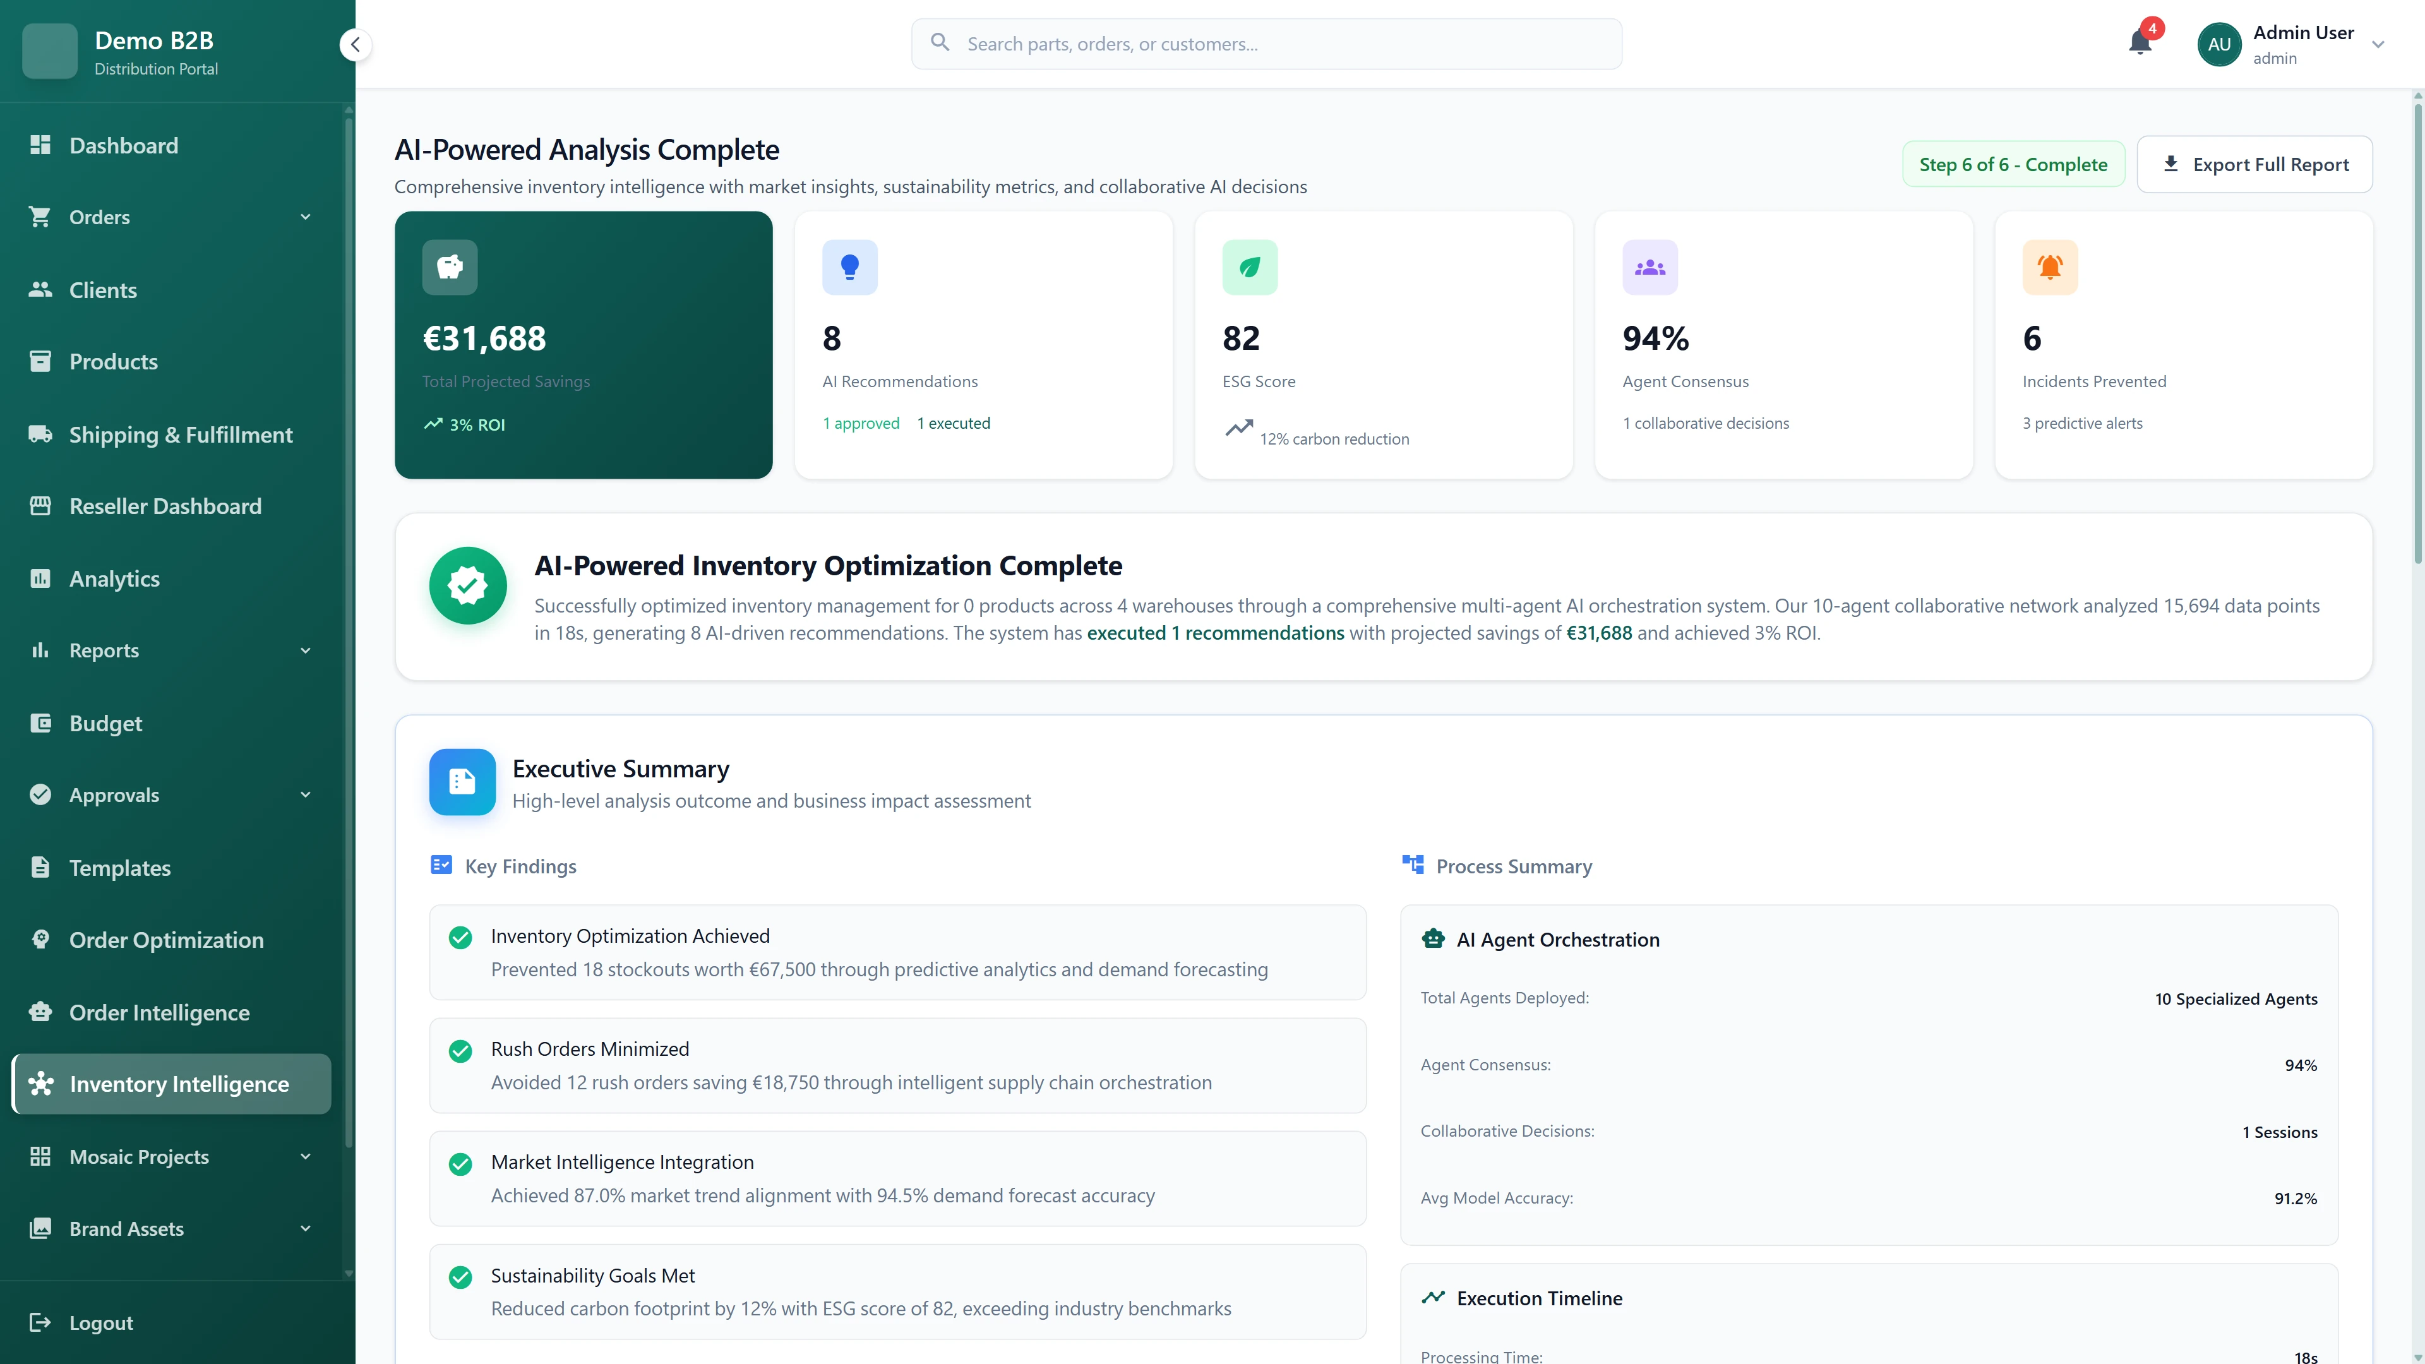Click the leaf icon on ESG Score card
Image resolution: width=2425 pixels, height=1364 pixels.
coord(1250,266)
